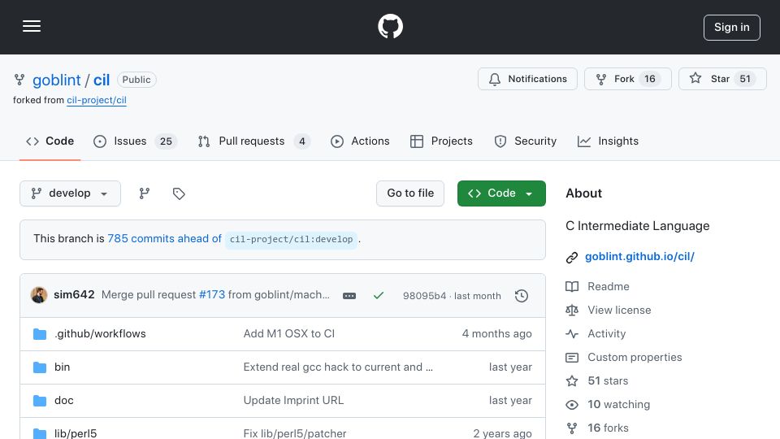780x439 pixels.
Task: Open the Security tab
Action: pyautogui.click(x=526, y=141)
